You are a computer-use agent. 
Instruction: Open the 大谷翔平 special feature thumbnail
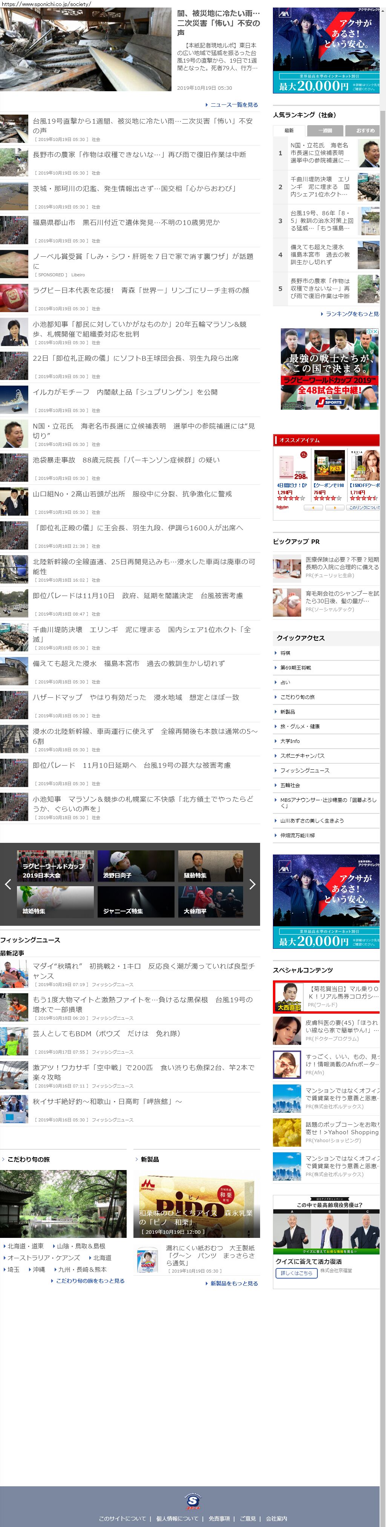coord(210,902)
